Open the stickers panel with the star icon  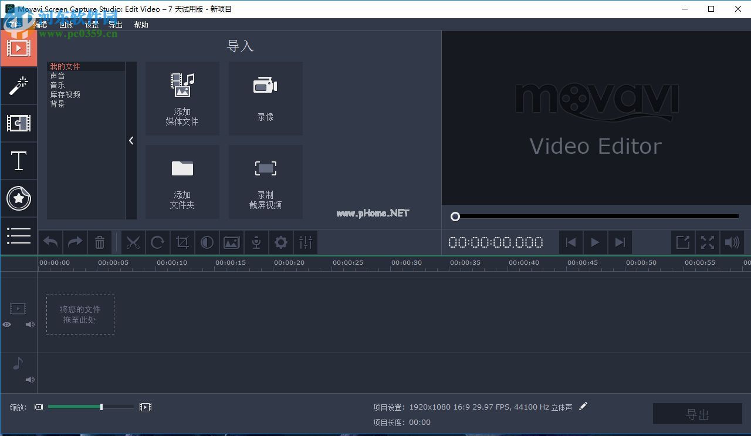click(19, 198)
